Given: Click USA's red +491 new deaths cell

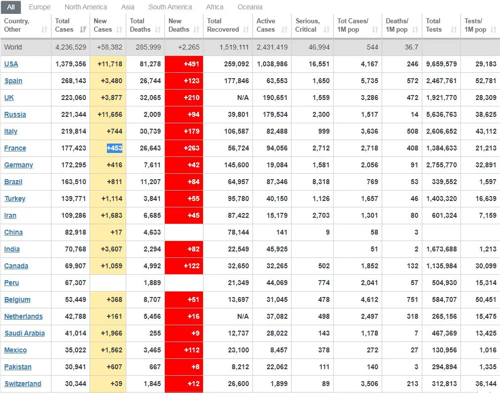Looking at the screenshot, I should [x=184, y=64].
